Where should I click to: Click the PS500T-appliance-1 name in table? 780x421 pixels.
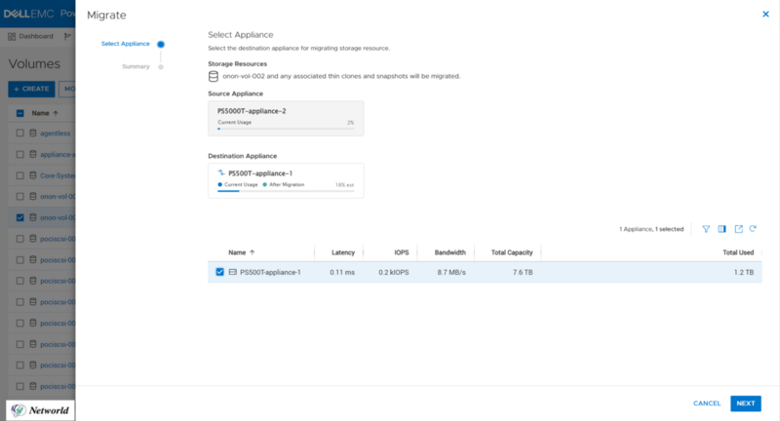pos(270,272)
